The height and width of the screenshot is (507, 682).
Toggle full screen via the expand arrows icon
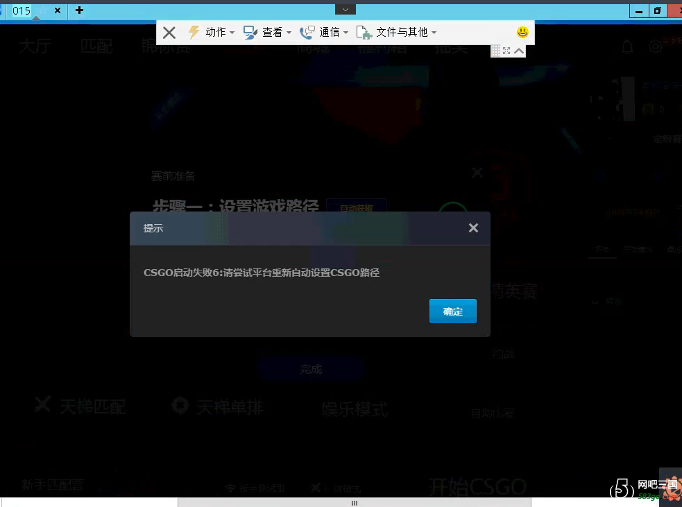pyautogui.click(x=506, y=51)
